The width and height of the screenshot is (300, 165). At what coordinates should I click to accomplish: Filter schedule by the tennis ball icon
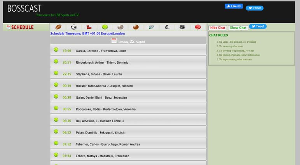point(105,27)
